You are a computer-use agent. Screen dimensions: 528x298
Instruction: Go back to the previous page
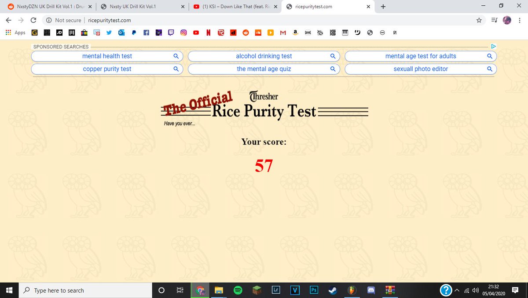pos(9,20)
